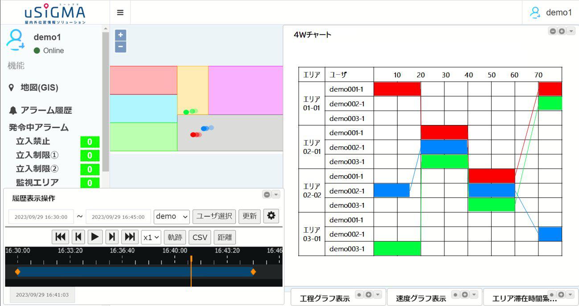Open the 工程グラフ表示 tab
The height and width of the screenshot is (306, 579).
coord(324,298)
